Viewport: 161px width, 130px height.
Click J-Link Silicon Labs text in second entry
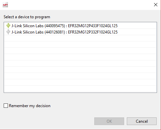click(x=28, y=32)
